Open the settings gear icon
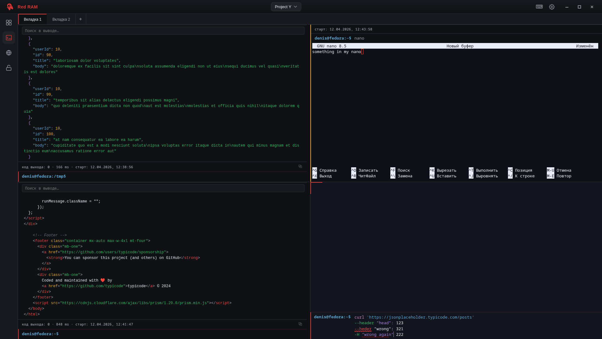 click(552, 7)
